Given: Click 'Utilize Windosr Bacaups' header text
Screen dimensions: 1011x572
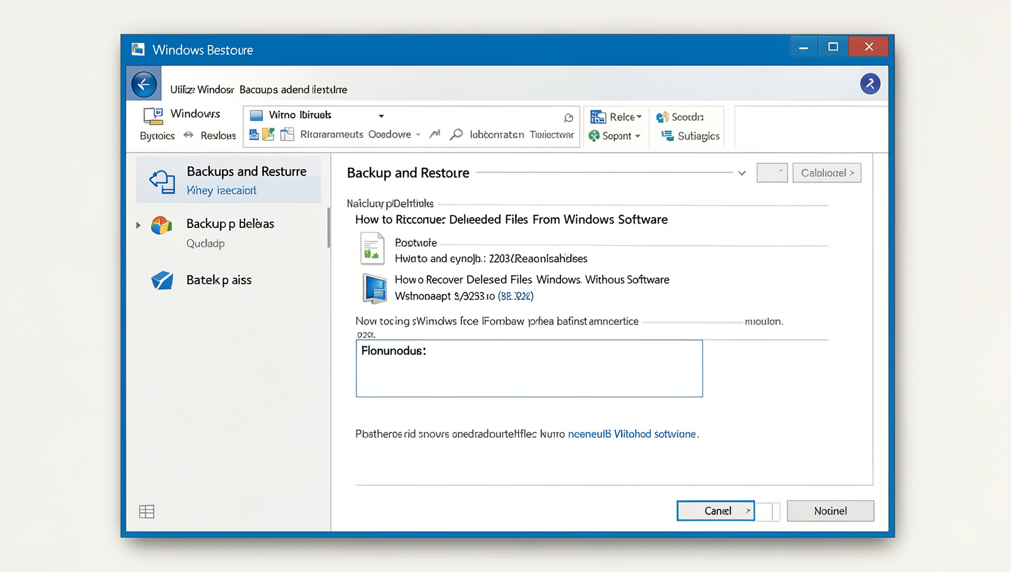Looking at the screenshot, I should coord(258,89).
